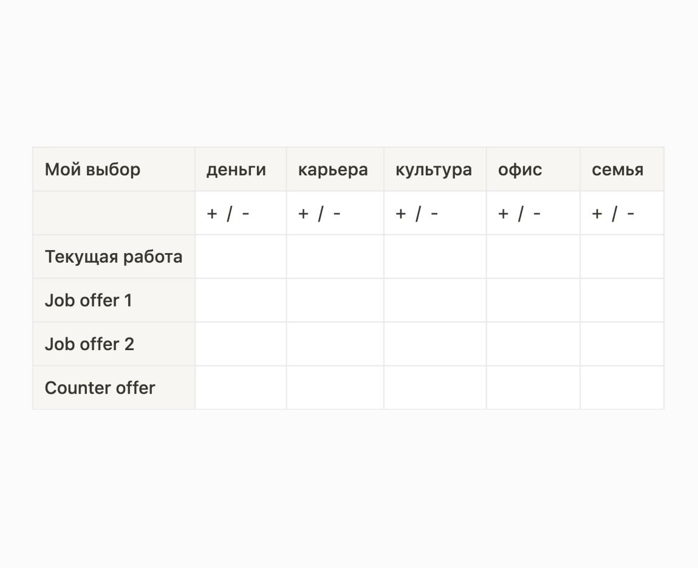698x568 pixels.
Task: Click the "+ / -" cell under офис
Action: 533,213
